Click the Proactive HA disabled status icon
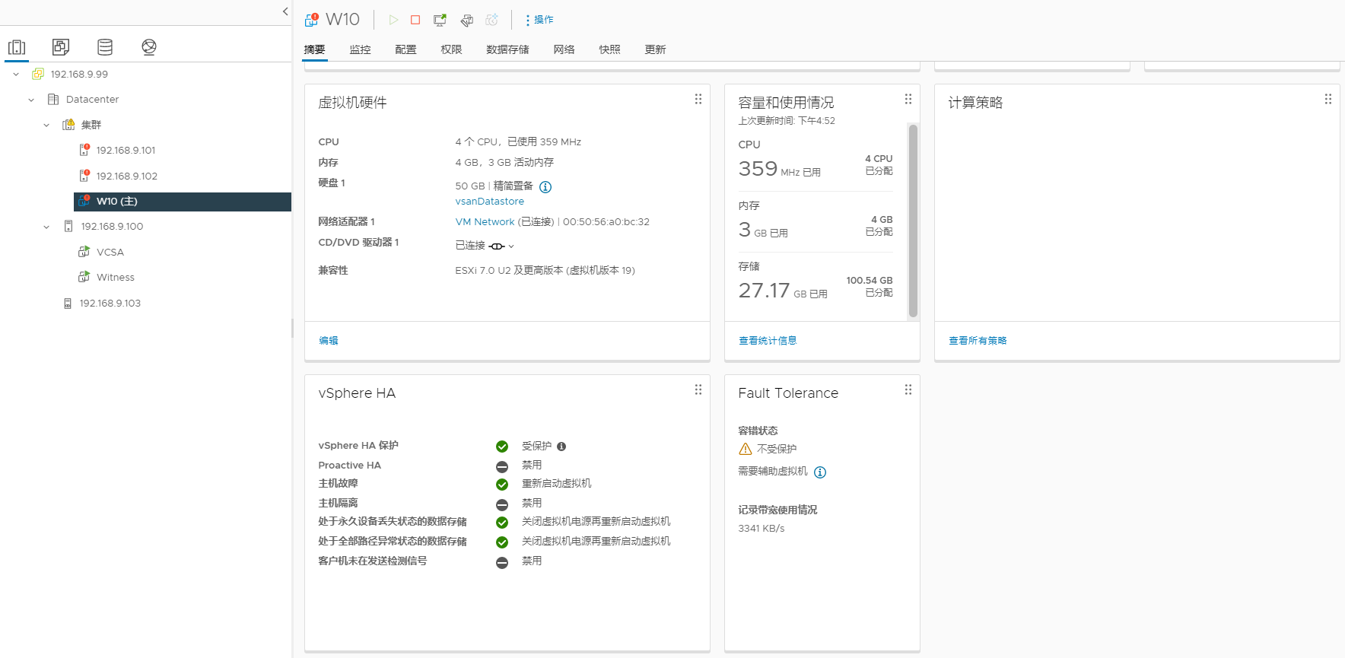Viewport: 1345px width, 658px height. point(502,466)
